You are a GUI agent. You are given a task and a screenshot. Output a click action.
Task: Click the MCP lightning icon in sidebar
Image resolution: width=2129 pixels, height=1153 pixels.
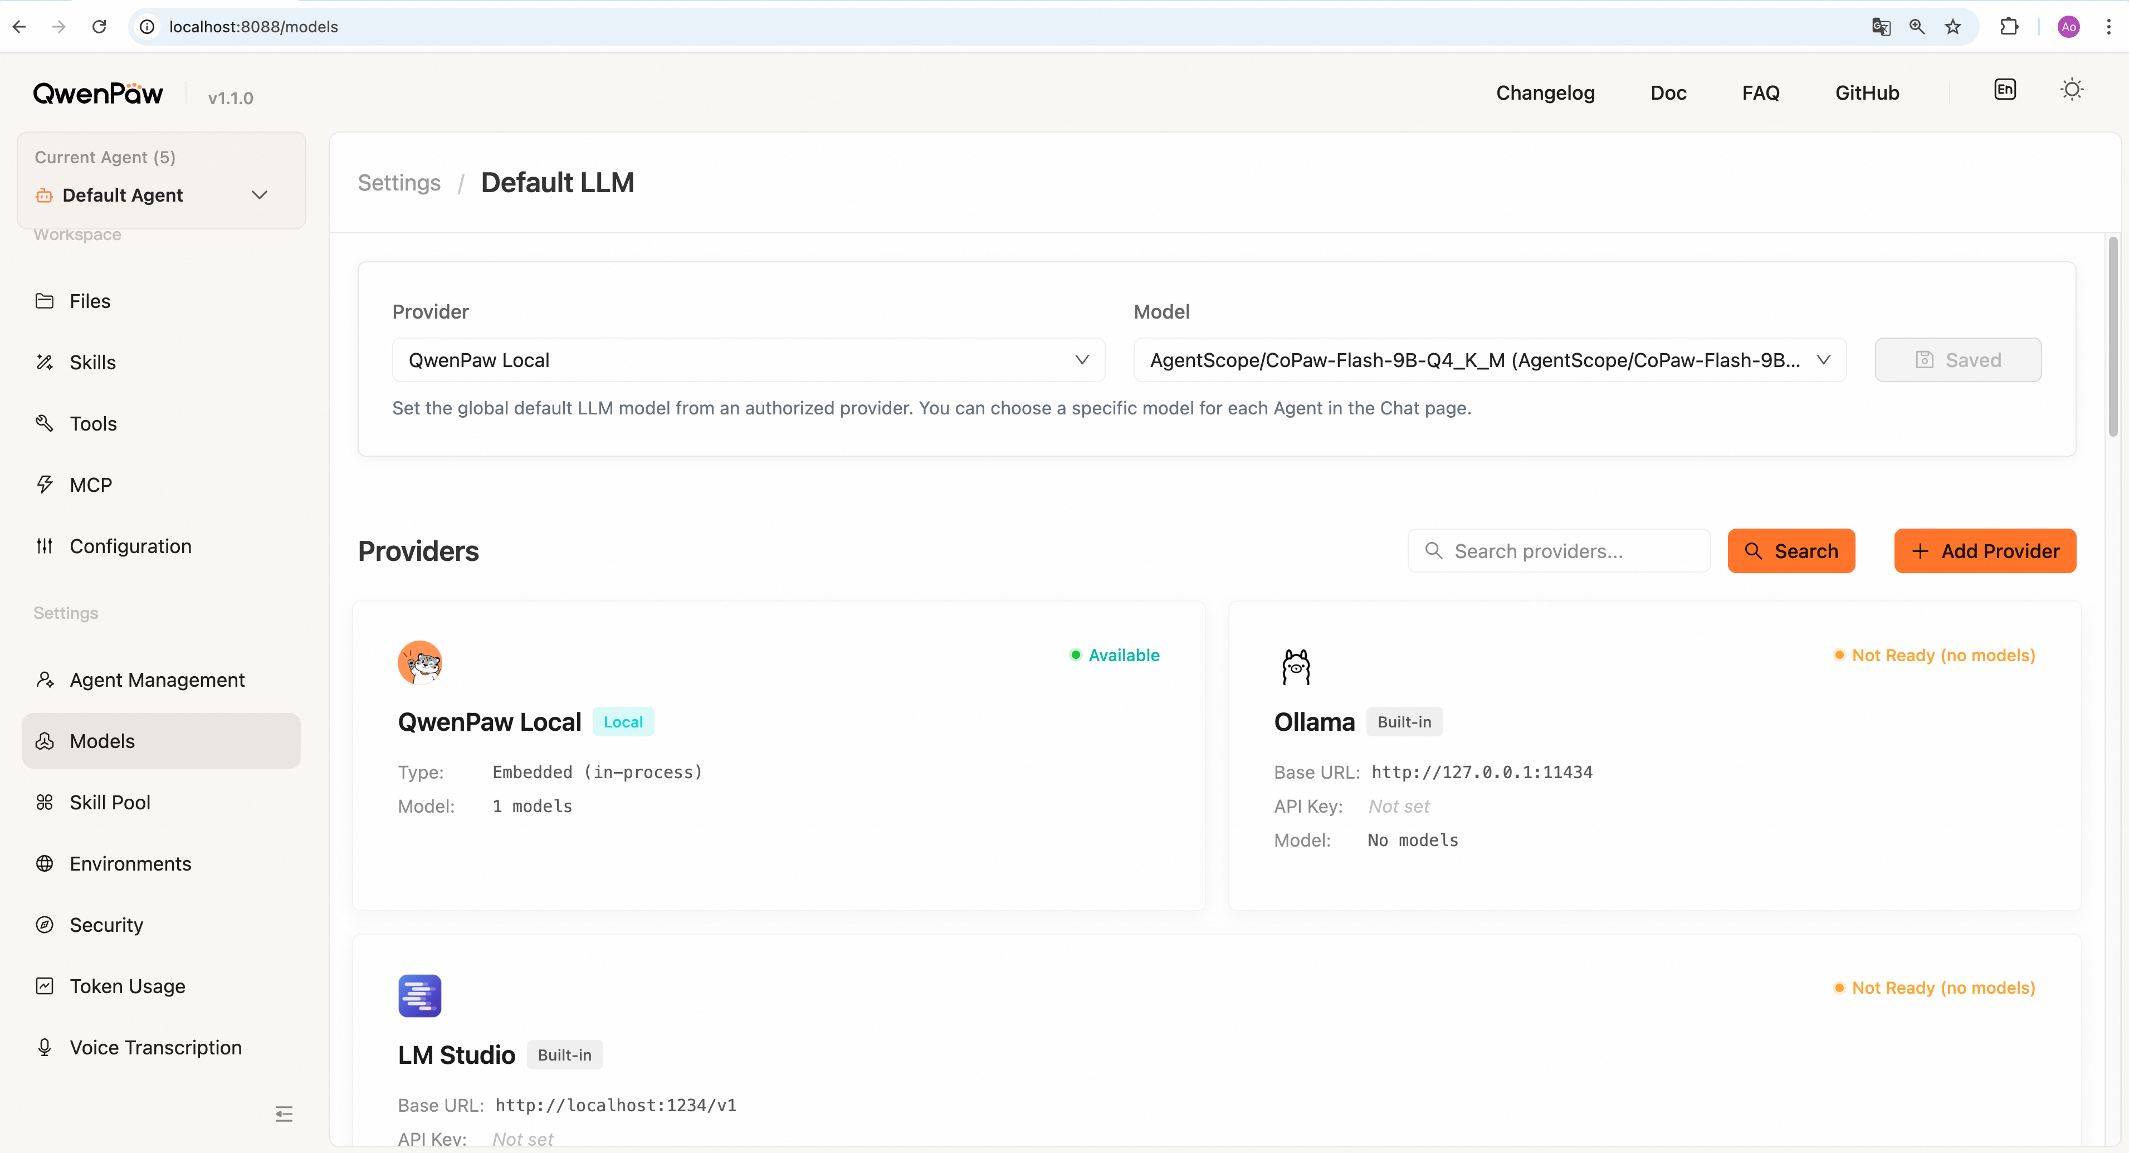click(45, 485)
